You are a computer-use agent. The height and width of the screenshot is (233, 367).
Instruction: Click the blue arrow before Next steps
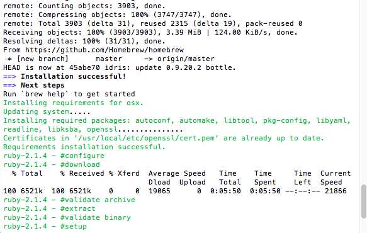coord(9,86)
